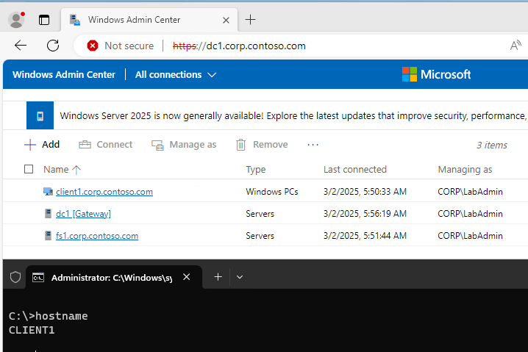The image size is (528, 352).
Task: Open the client1.corp.contoso.com link
Action: point(104,192)
